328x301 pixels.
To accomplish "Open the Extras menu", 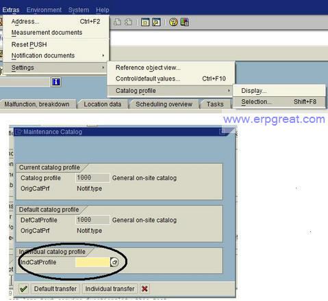I will (x=11, y=10).
